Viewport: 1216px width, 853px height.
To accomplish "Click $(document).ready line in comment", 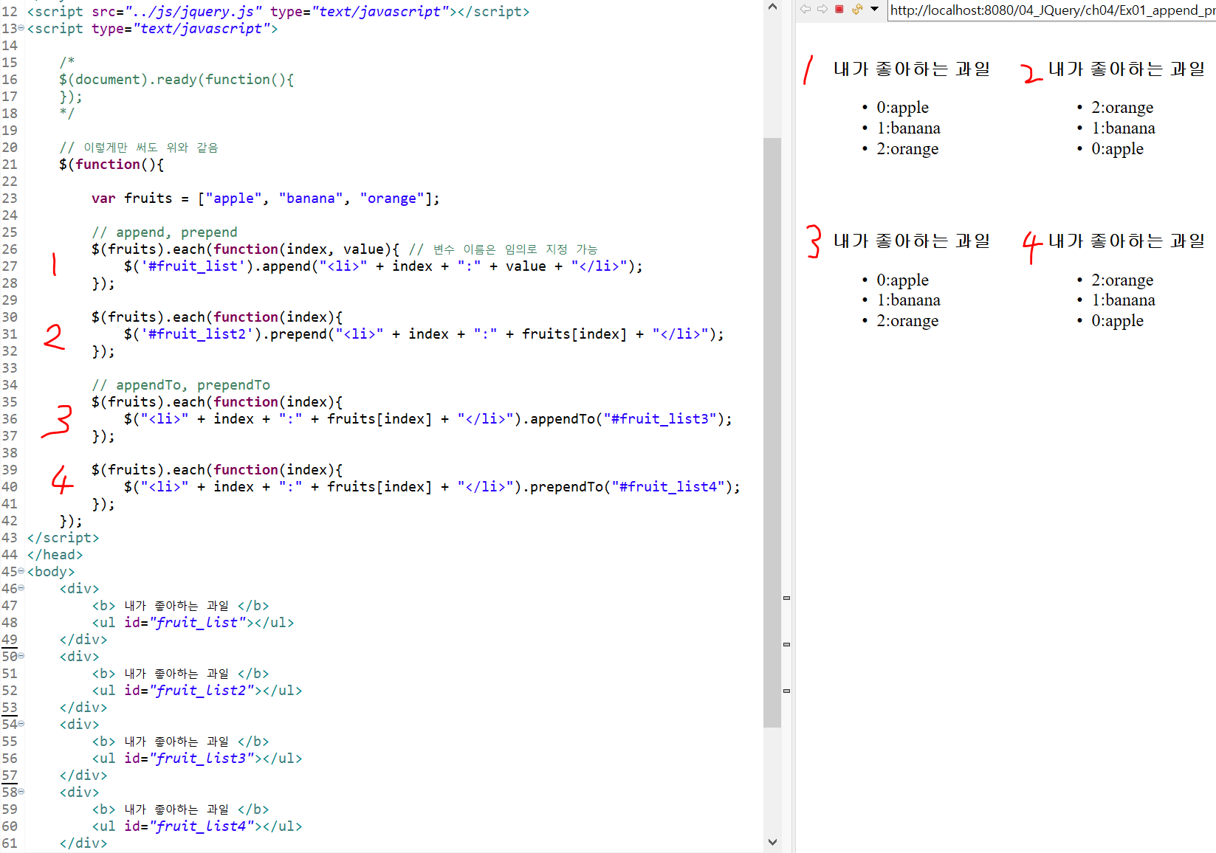I will point(176,80).
